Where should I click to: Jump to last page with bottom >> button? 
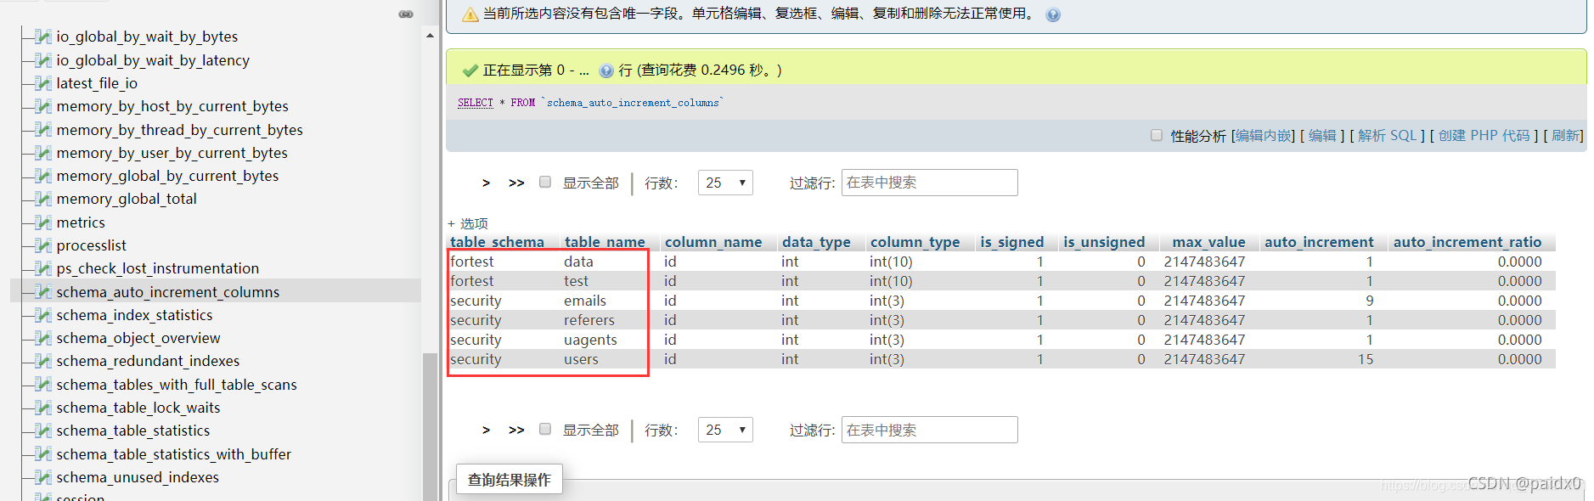click(516, 430)
